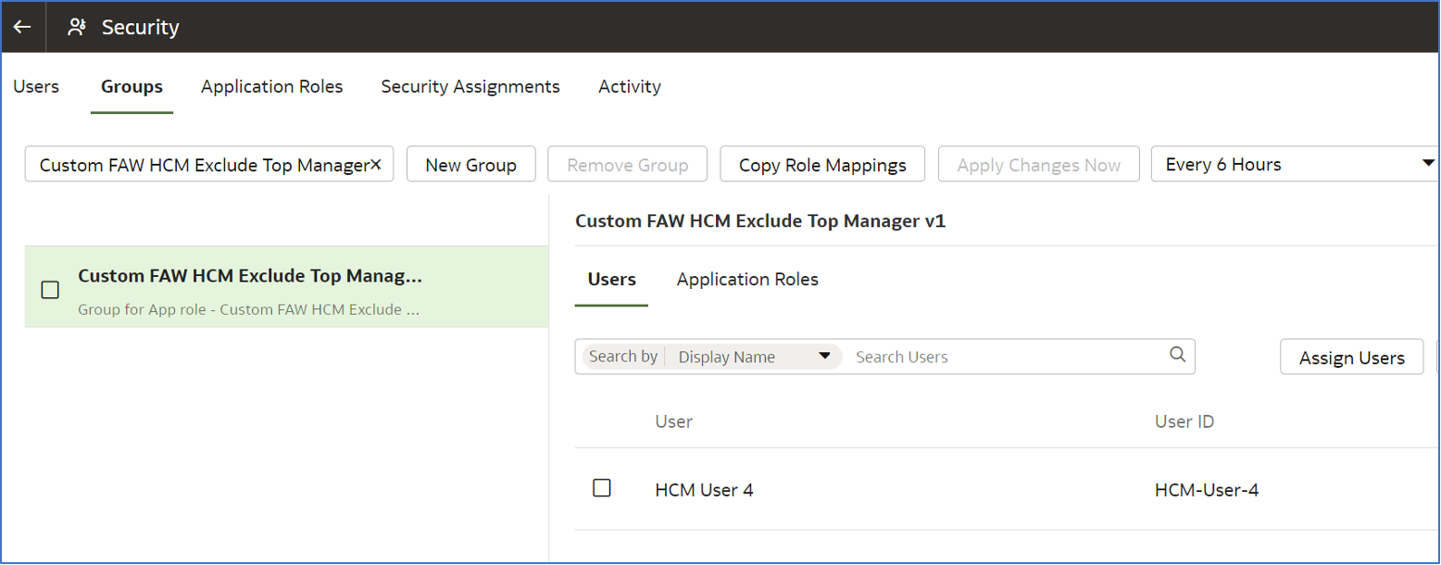This screenshot has height=565, width=1441.
Task: Click the Security people icon in header
Action: [x=77, y=27]
